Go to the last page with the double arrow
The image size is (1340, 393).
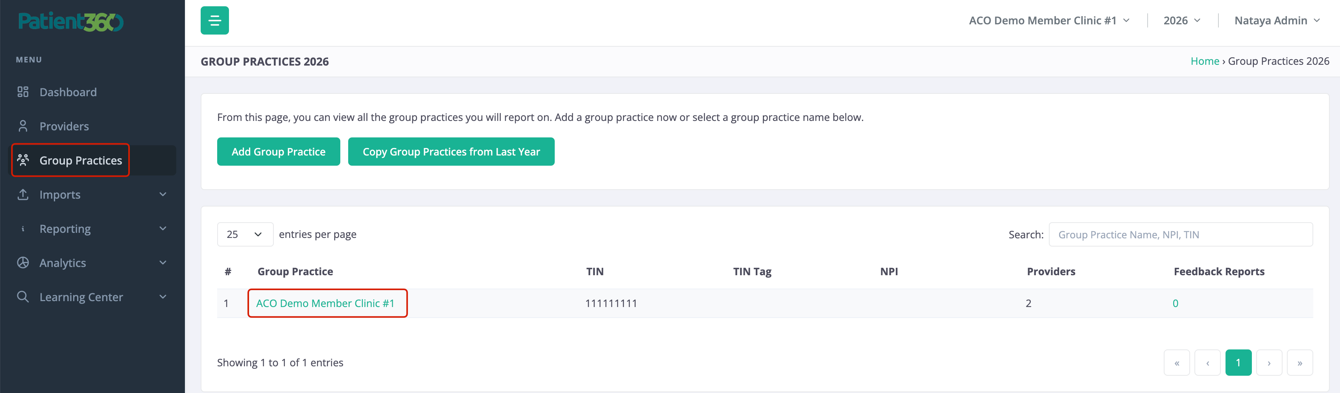[x=1299, y=362]
